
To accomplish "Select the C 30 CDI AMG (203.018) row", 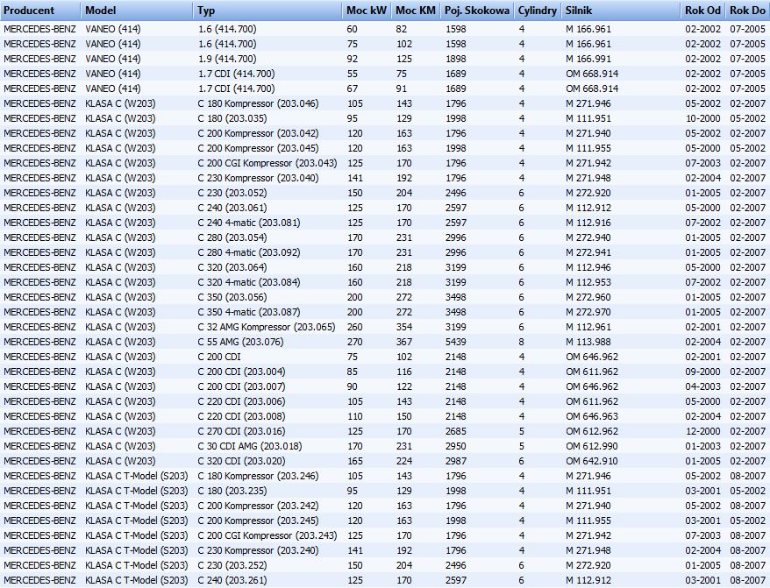I will coord(385,446).
